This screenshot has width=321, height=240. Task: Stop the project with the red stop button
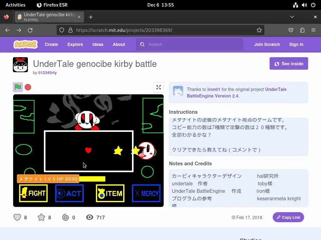pos(28,87)
